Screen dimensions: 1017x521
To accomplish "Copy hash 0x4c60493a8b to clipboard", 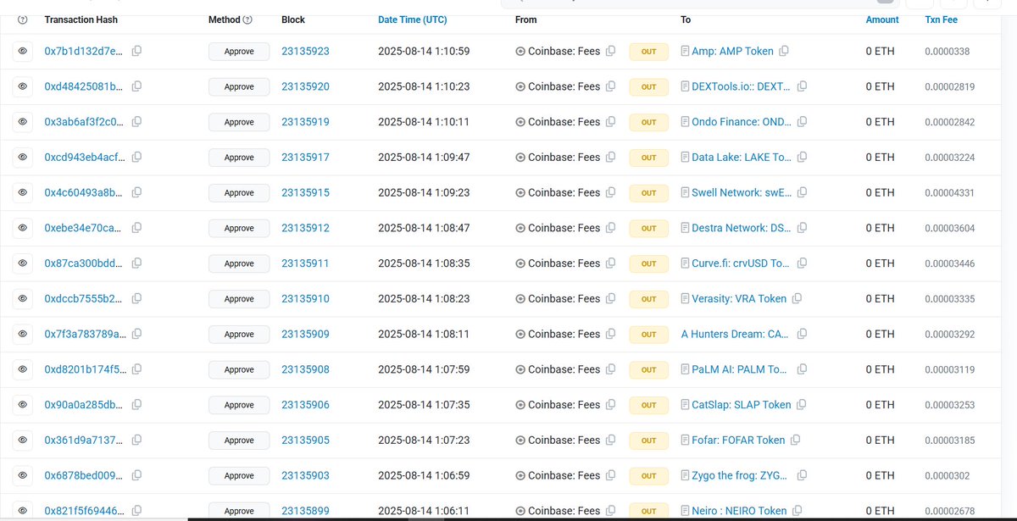I will (136, 192).
